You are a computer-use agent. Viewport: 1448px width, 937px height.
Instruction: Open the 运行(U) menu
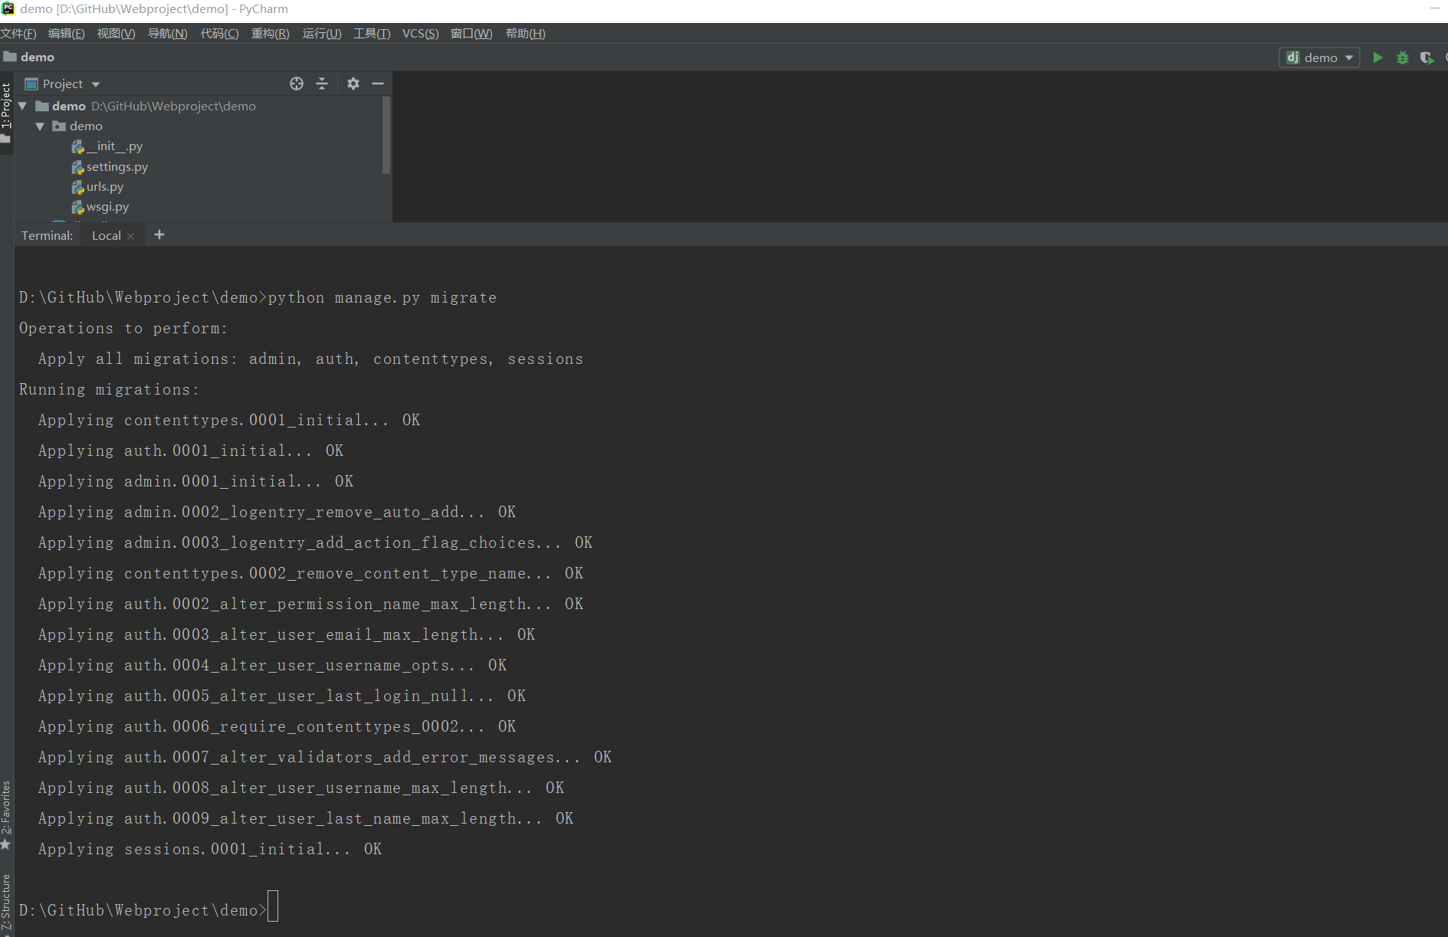pyautogui.click(x=321, y=33)
